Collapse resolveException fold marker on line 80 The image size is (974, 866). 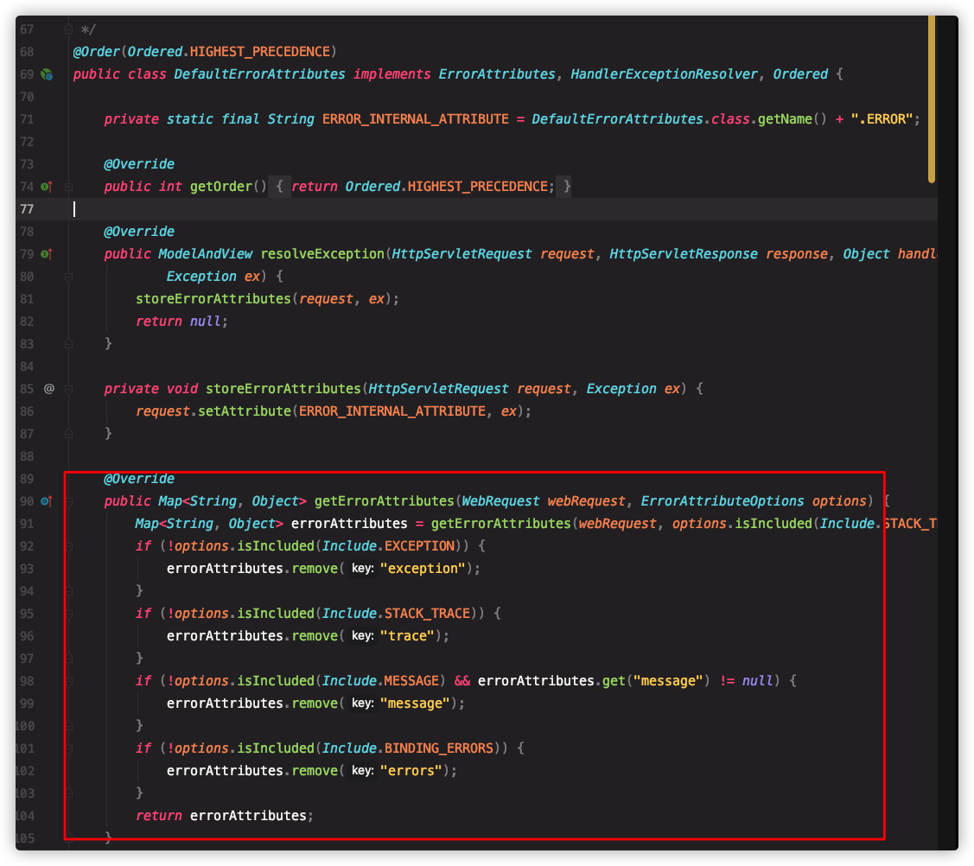click(x=68, y=277)
